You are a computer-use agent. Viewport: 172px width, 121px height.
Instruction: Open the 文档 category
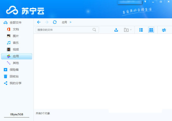tap(16, 29)
